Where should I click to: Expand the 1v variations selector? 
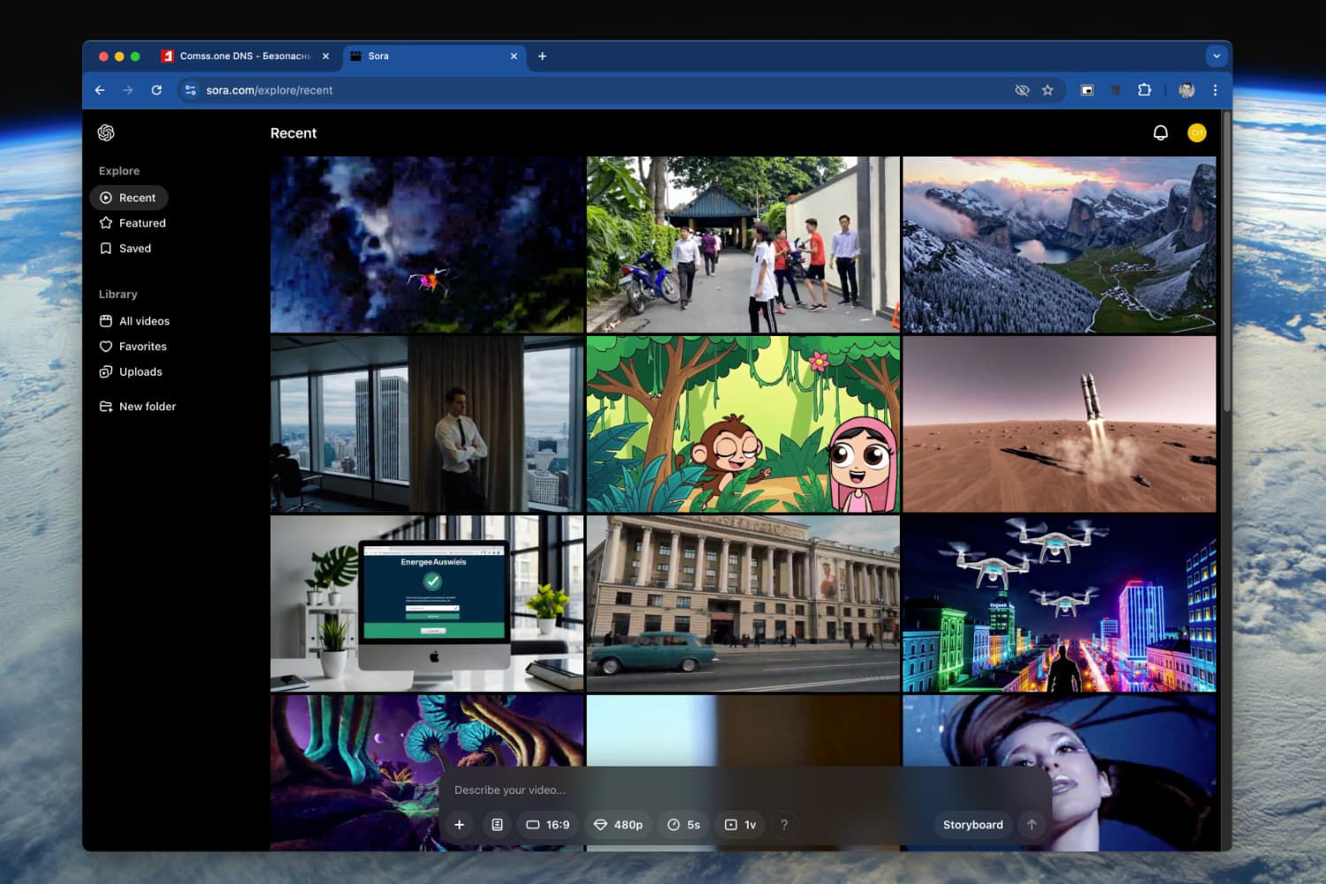coord(741,825)
